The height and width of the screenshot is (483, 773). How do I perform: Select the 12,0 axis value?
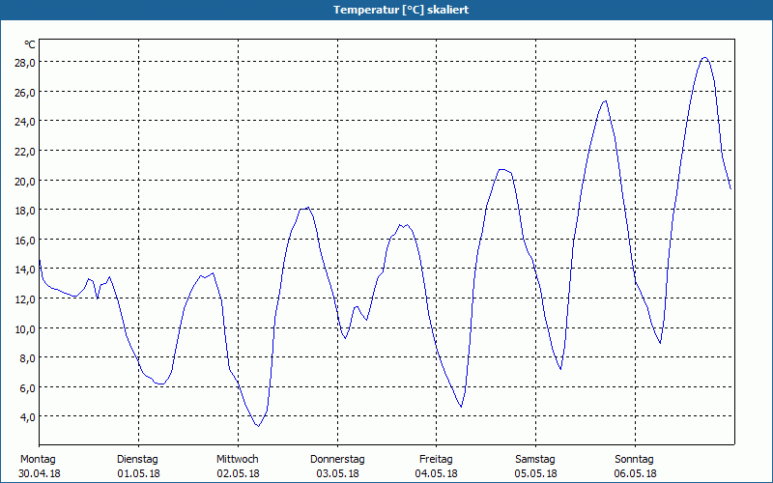point(25,299)
